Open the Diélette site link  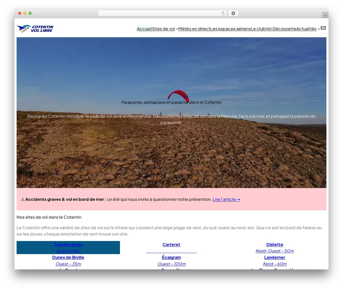(275, 245)
